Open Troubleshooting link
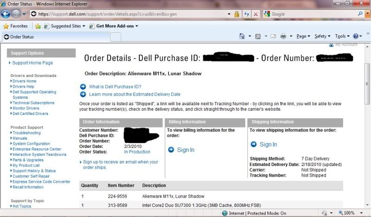The height and width of the screenshot is (217, 371). [26, 133]
